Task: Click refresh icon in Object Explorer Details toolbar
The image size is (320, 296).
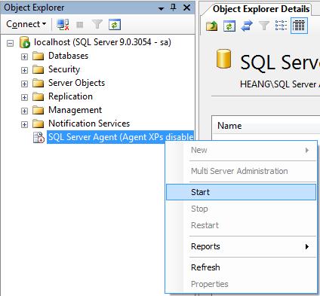Action: [229, 26]
